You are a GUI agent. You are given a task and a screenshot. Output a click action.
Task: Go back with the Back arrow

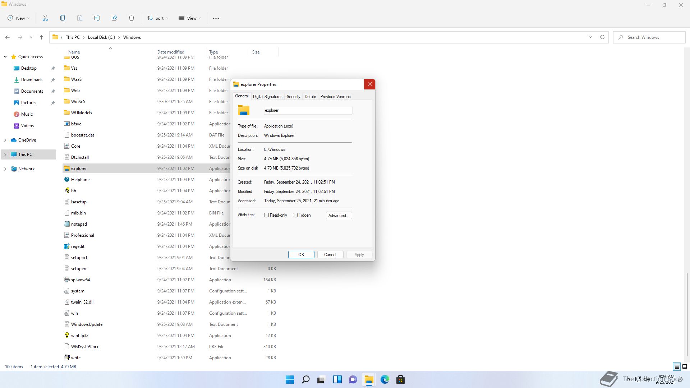click(x=8, y=37)
